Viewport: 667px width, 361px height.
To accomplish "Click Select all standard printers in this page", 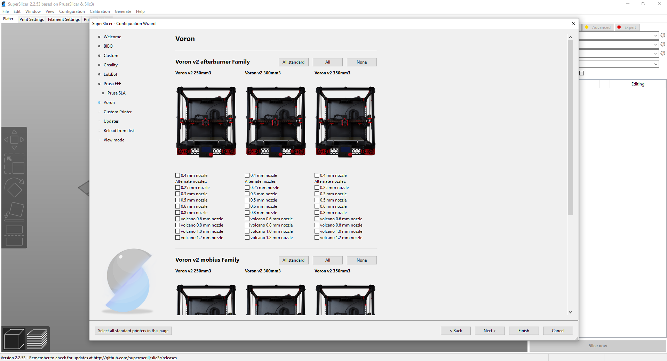I will (x=133, y=331).
